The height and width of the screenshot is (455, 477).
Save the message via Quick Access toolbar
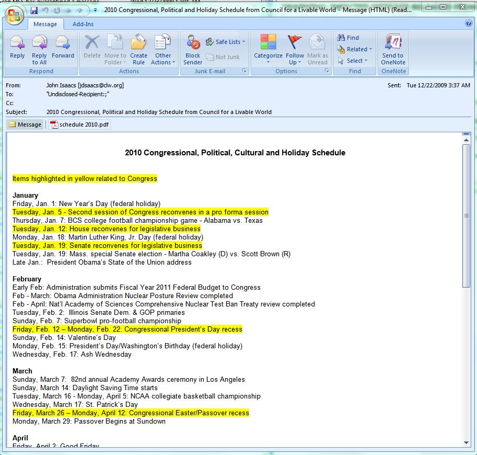pyautogui.click(x=34, y=10)
